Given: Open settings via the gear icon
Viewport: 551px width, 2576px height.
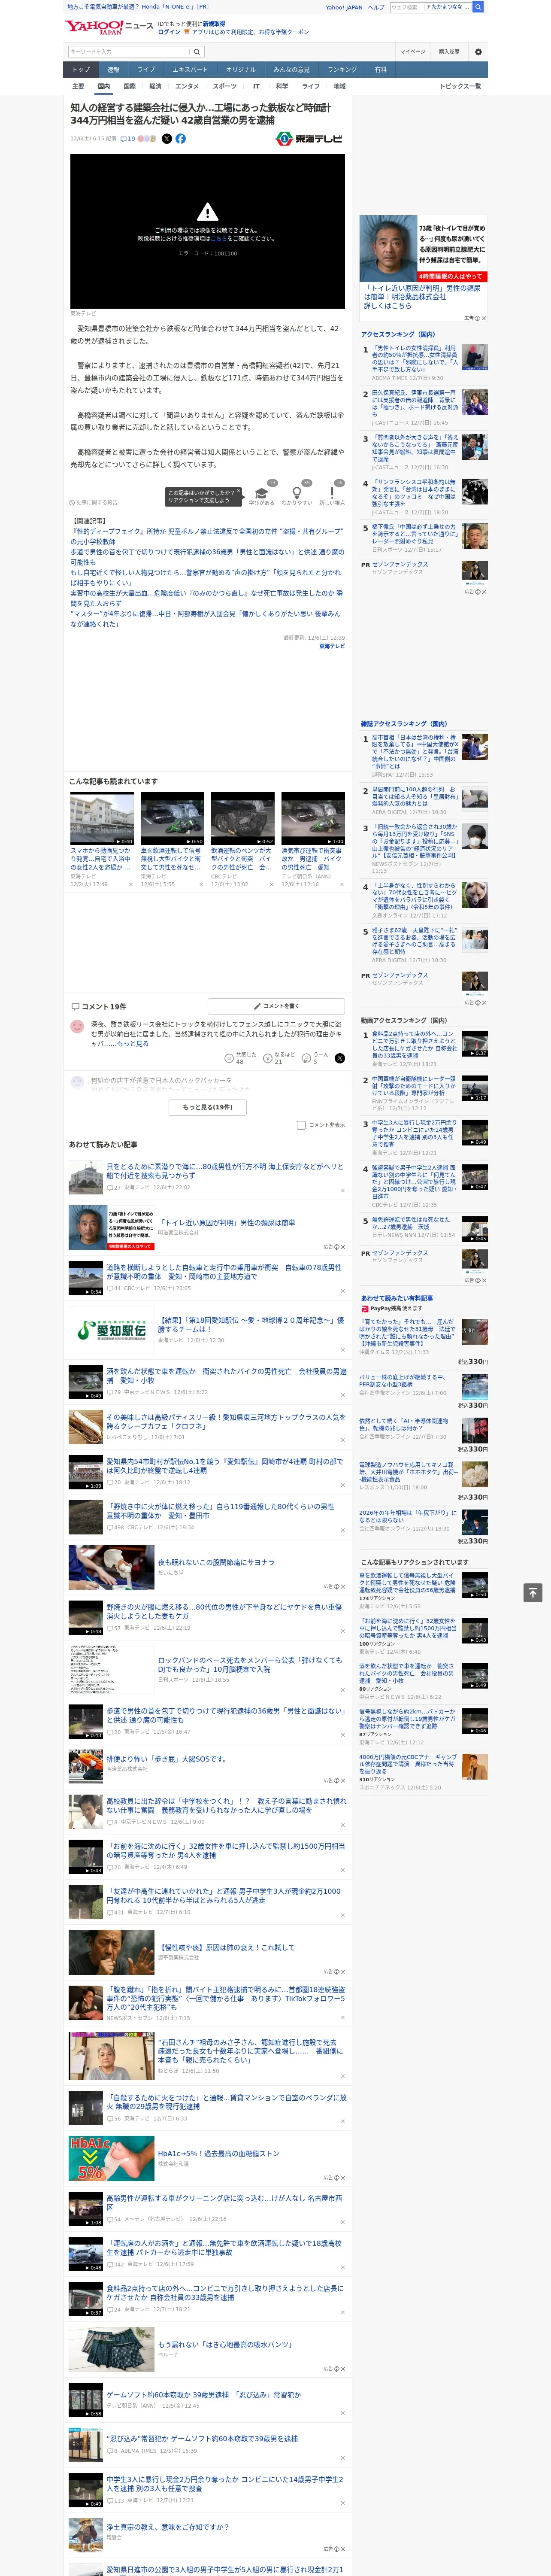Looking at the screenshot, I should [478, 52].
